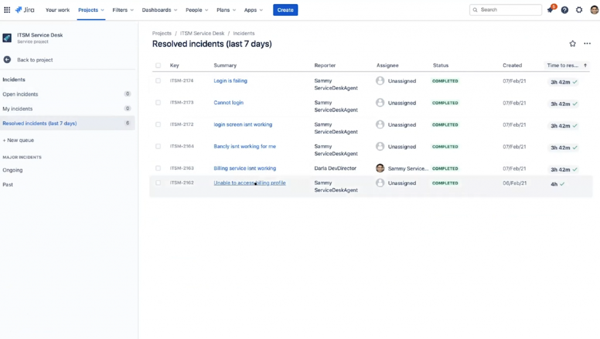
Task: Open the Cannot login incident
Action: point(229,103)
